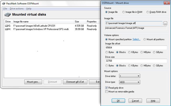171x106 pixels.
Task: Select the H: drive icon in the list
Action: (x=7, y=29)
